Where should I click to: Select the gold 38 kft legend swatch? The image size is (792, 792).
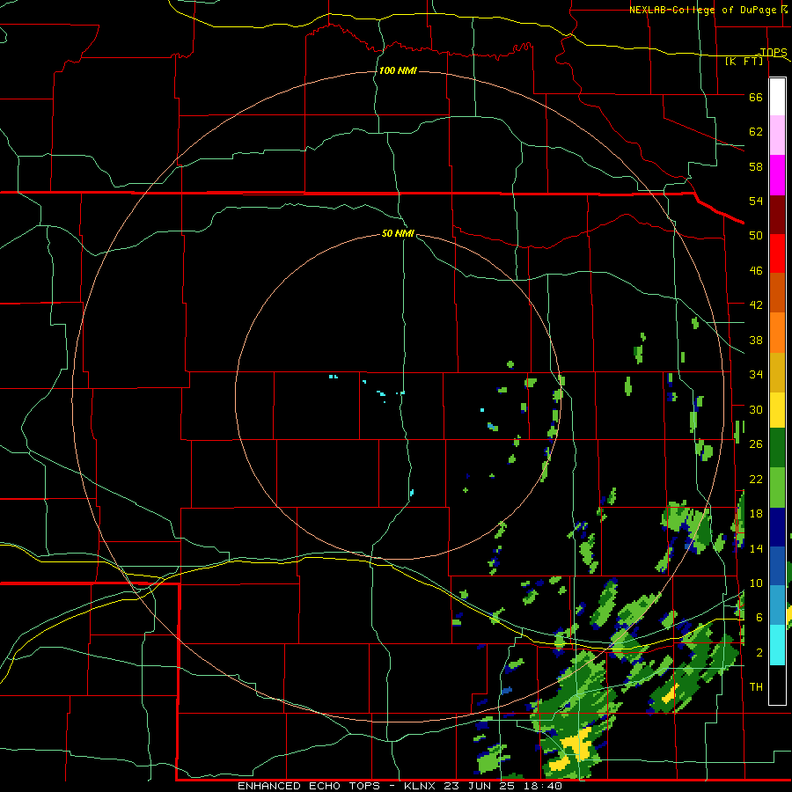(777, 372)
